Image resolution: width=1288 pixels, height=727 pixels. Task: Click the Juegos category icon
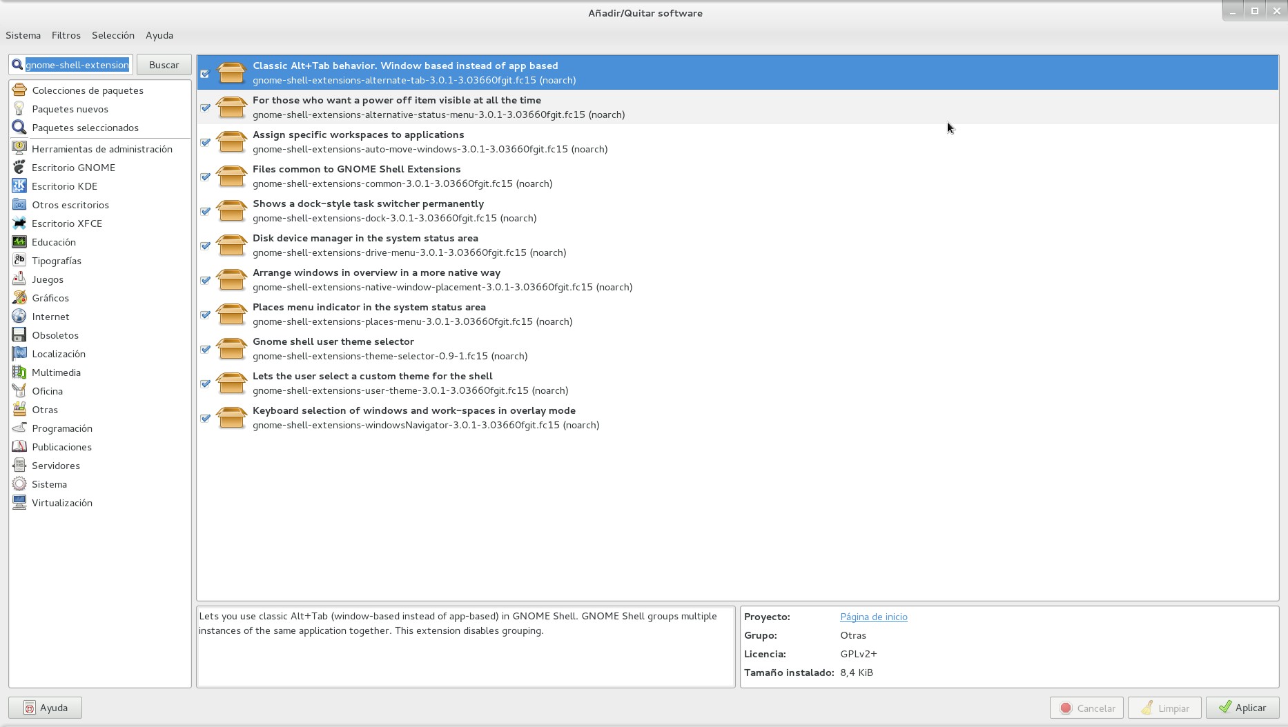click(19, 279)
